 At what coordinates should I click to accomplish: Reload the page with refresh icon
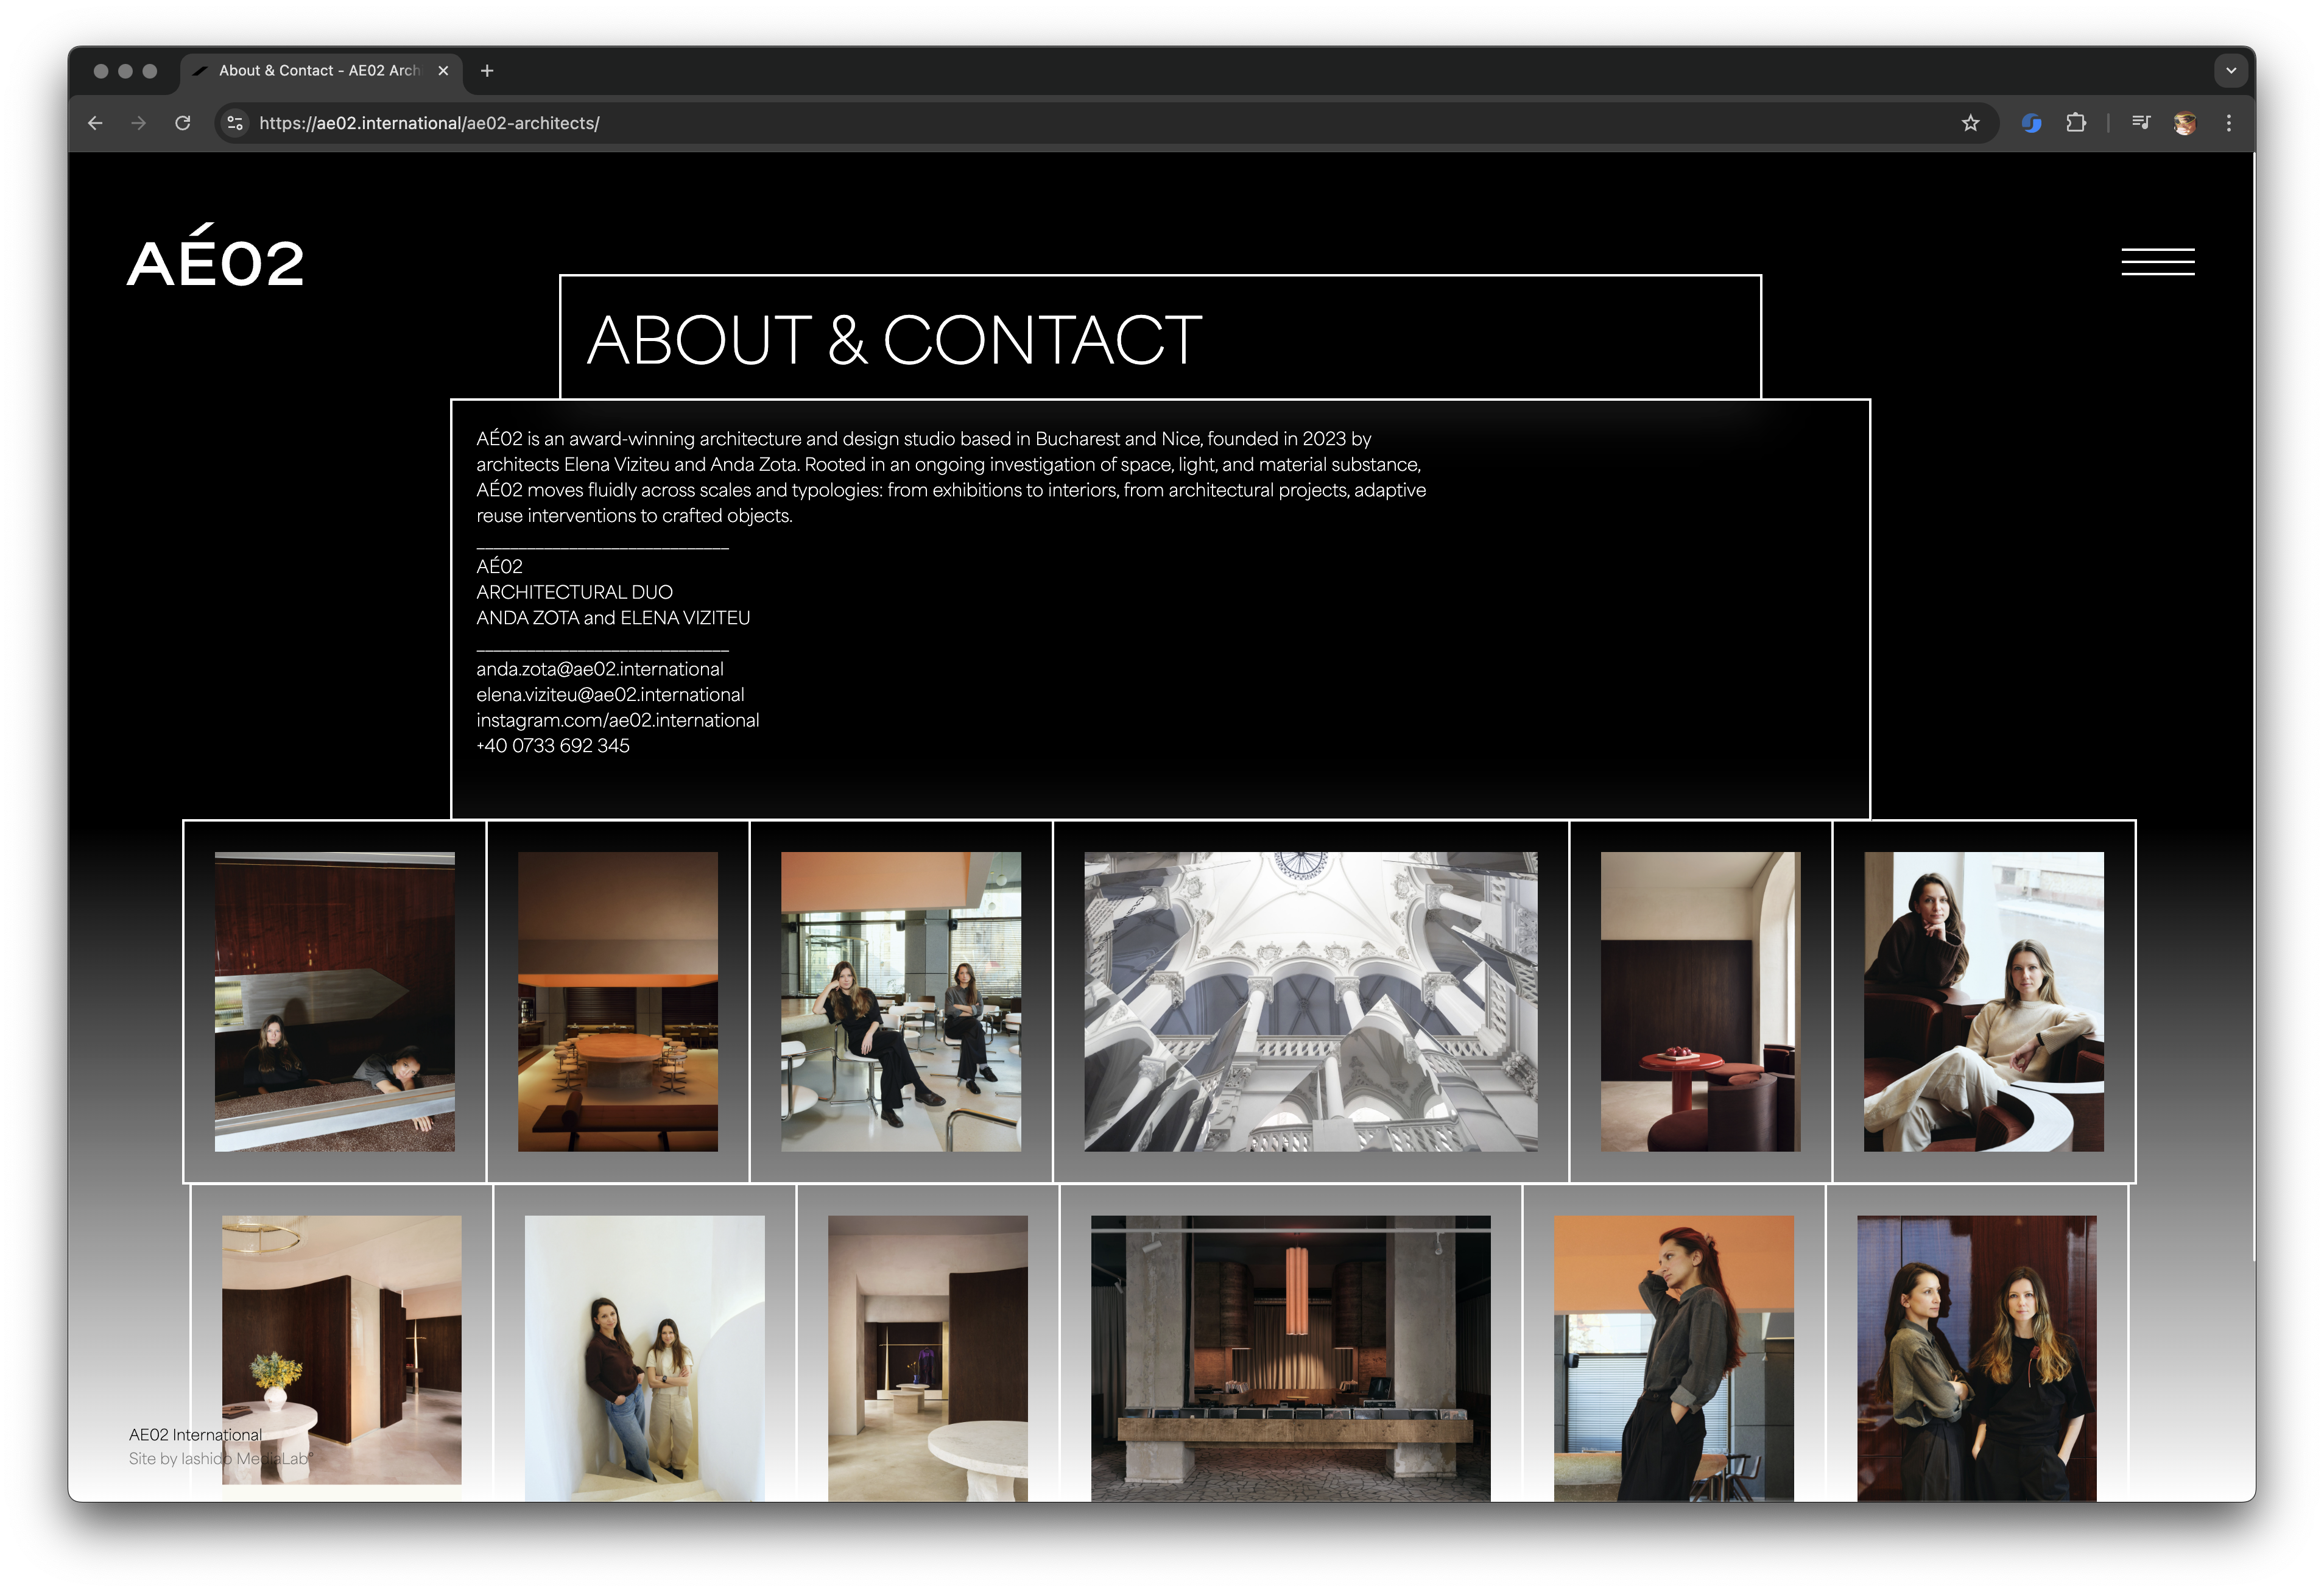click(182, 123)
